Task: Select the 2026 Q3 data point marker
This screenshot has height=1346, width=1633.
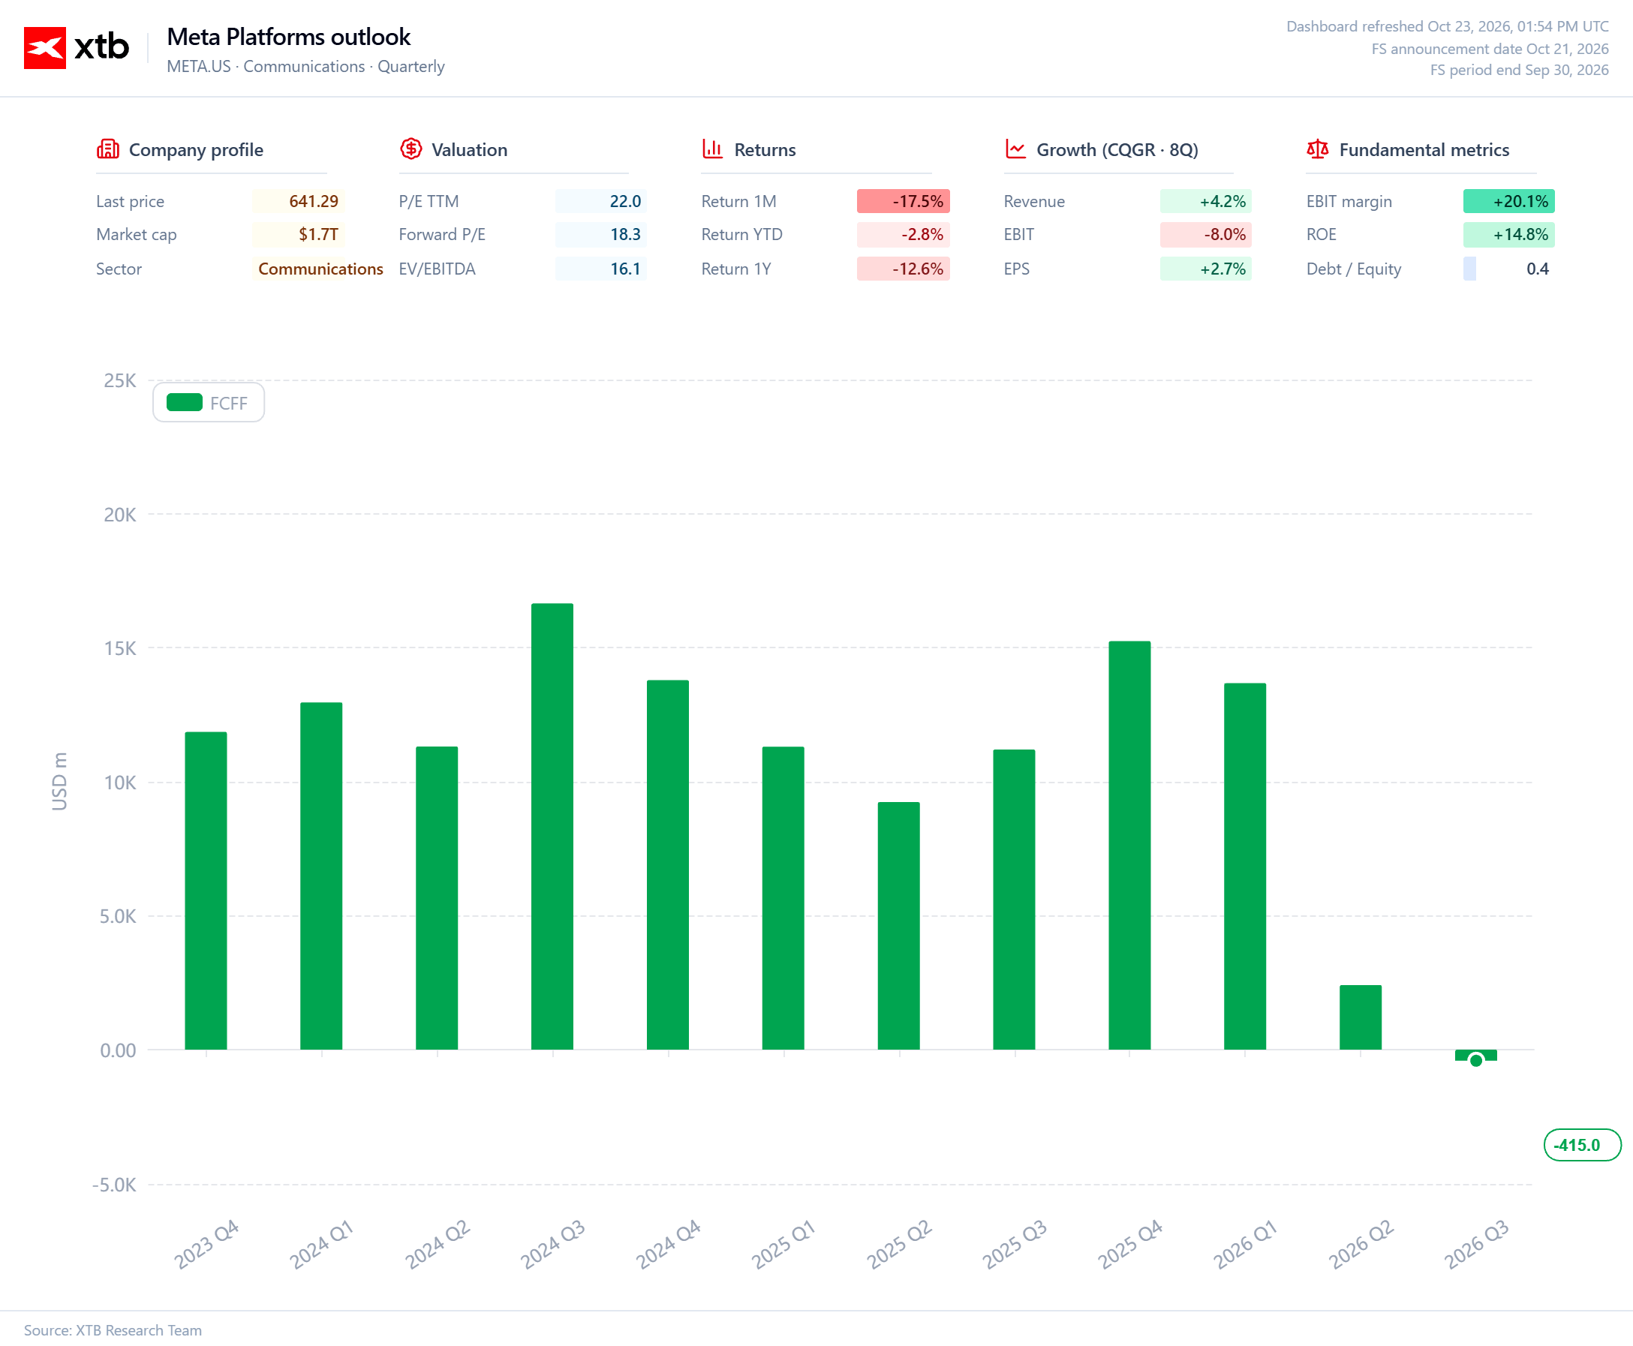Action: (x=1475, y=1060)
